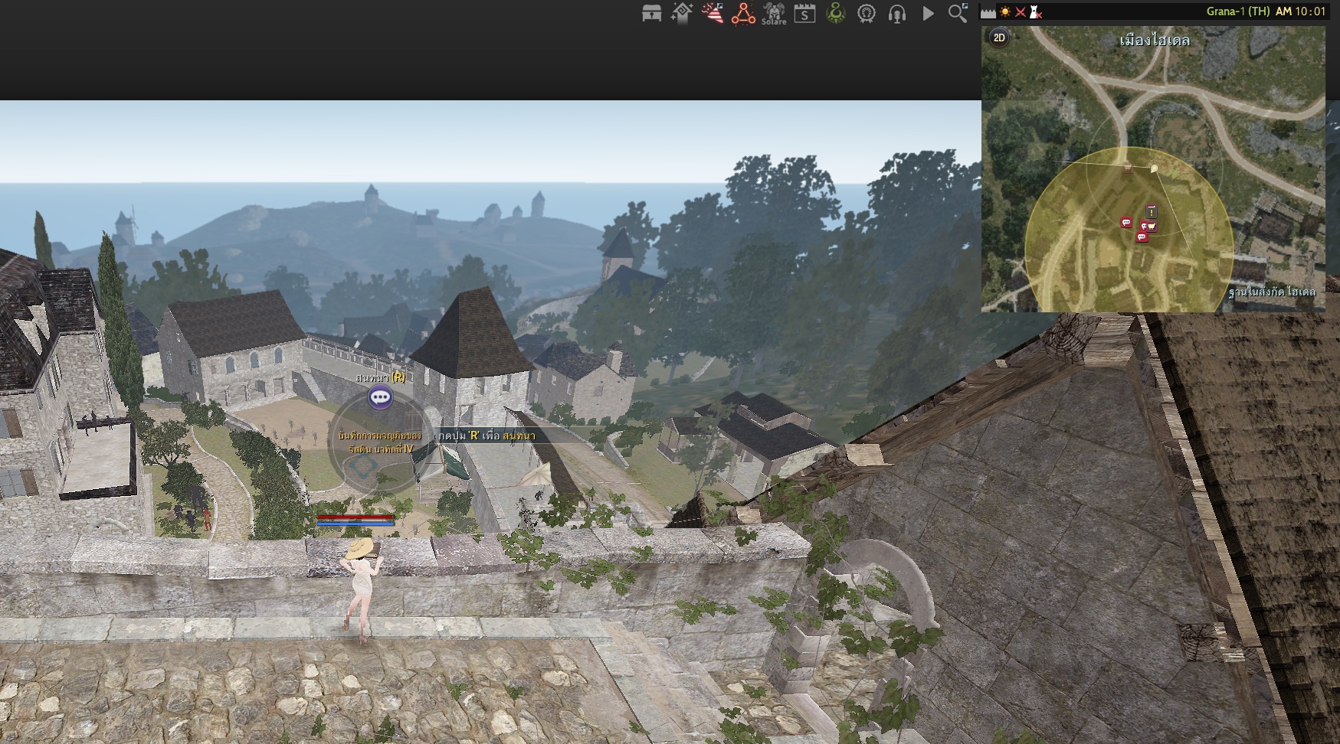Screen dimensions: 1340x744
Task: Click the Grana-1 (TH) server label
Action: coord(1237,11)
